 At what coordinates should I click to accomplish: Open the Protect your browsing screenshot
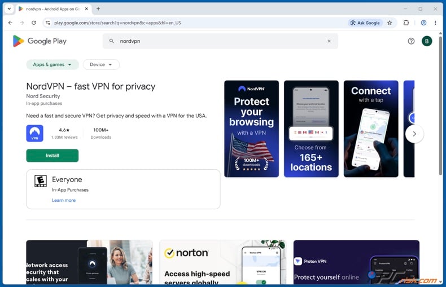[x=251, y=129]
